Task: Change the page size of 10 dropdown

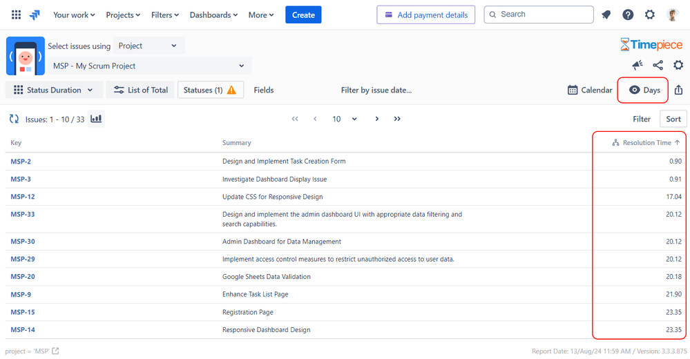Action: coord(345,119)
